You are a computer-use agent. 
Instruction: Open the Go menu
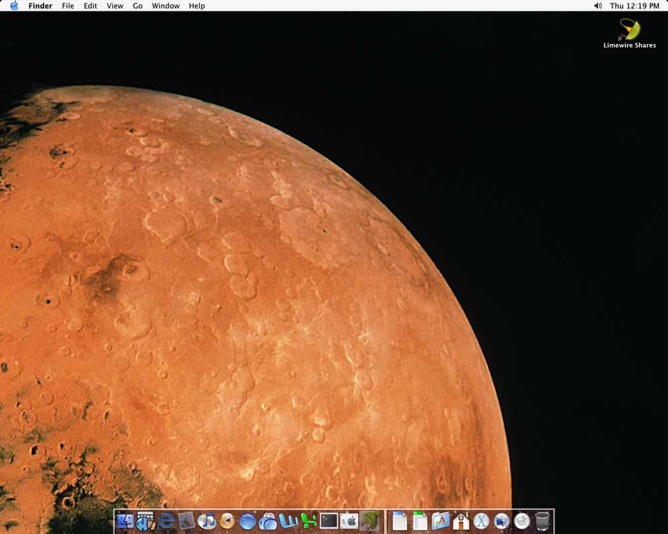click(138, 6)
